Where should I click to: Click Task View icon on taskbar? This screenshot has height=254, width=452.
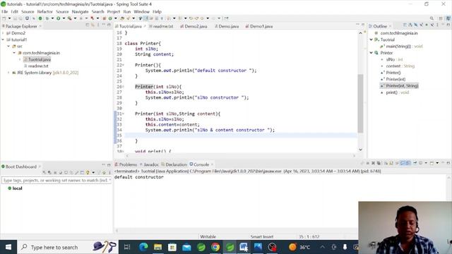[127, 247]
